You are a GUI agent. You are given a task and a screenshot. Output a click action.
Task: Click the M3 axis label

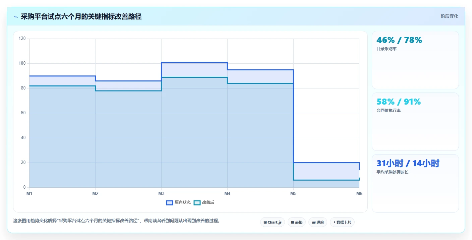click(x=161, y=193)
